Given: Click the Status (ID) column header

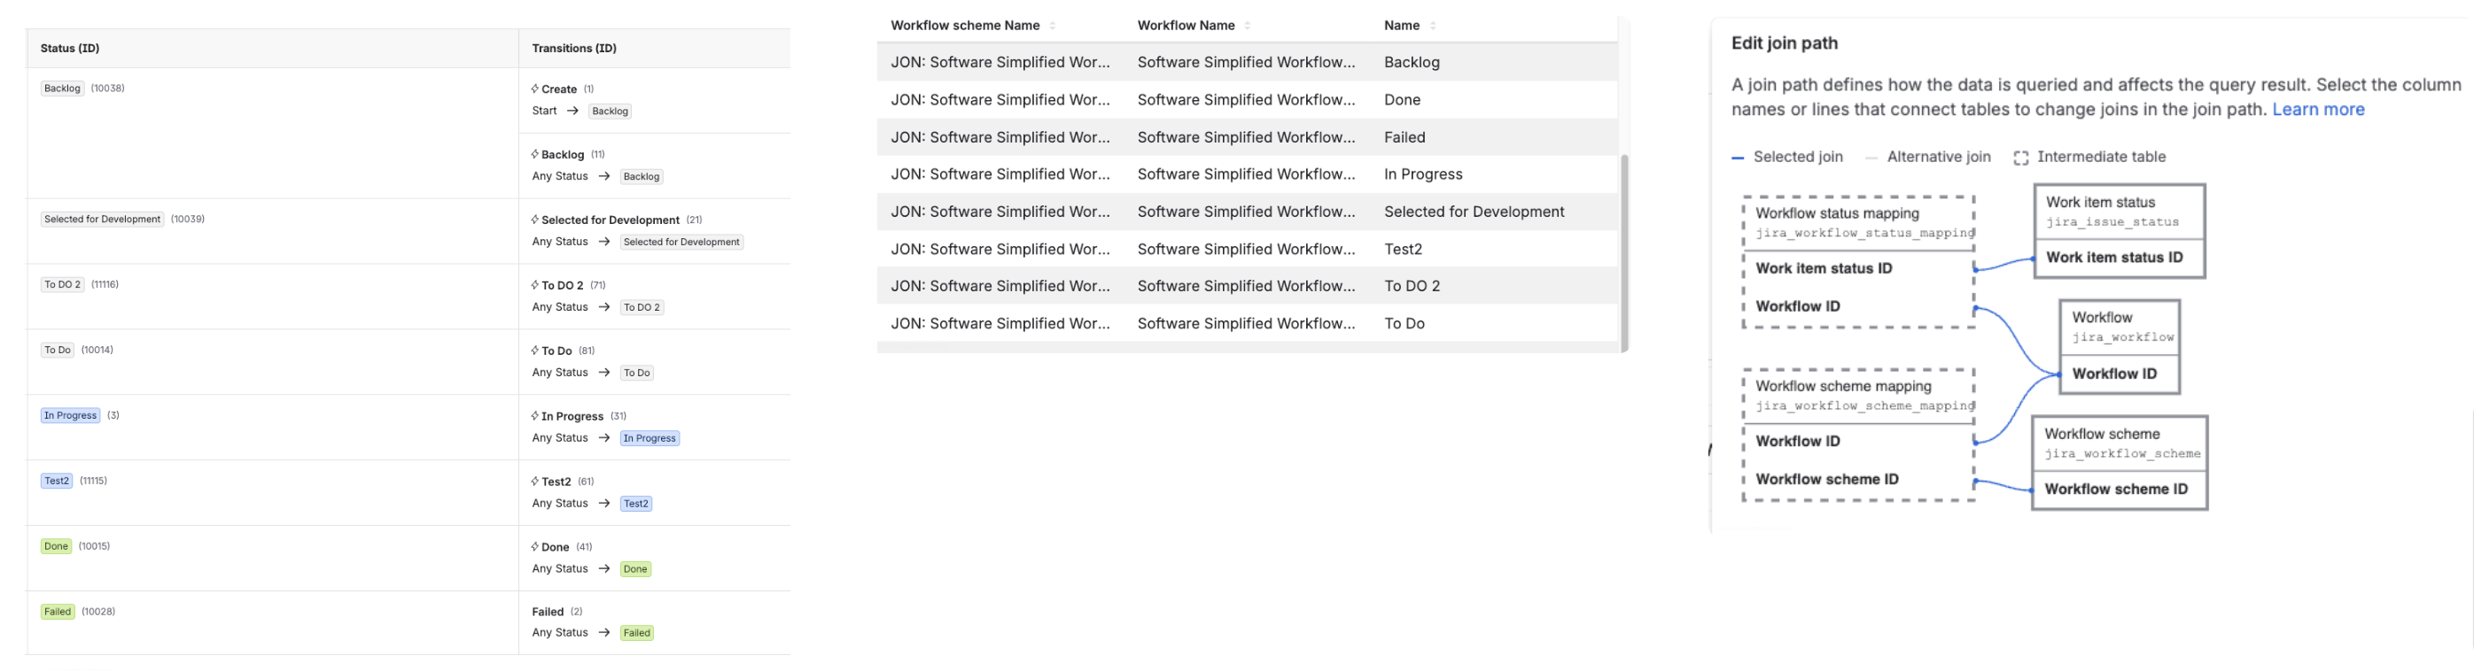Looking at the screenshot, I should tap(70, 48).
